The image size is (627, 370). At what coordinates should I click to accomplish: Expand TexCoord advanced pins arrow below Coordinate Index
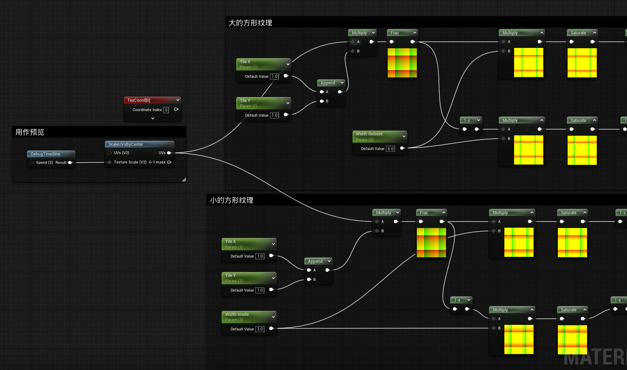point(153,118)
